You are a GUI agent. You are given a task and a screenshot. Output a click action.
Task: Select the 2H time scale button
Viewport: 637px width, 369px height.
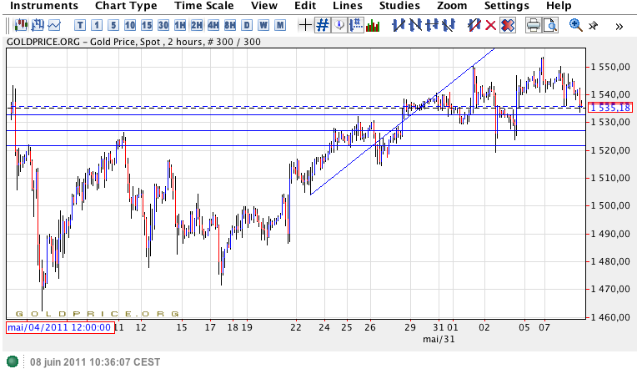click(x=197, y=25)
